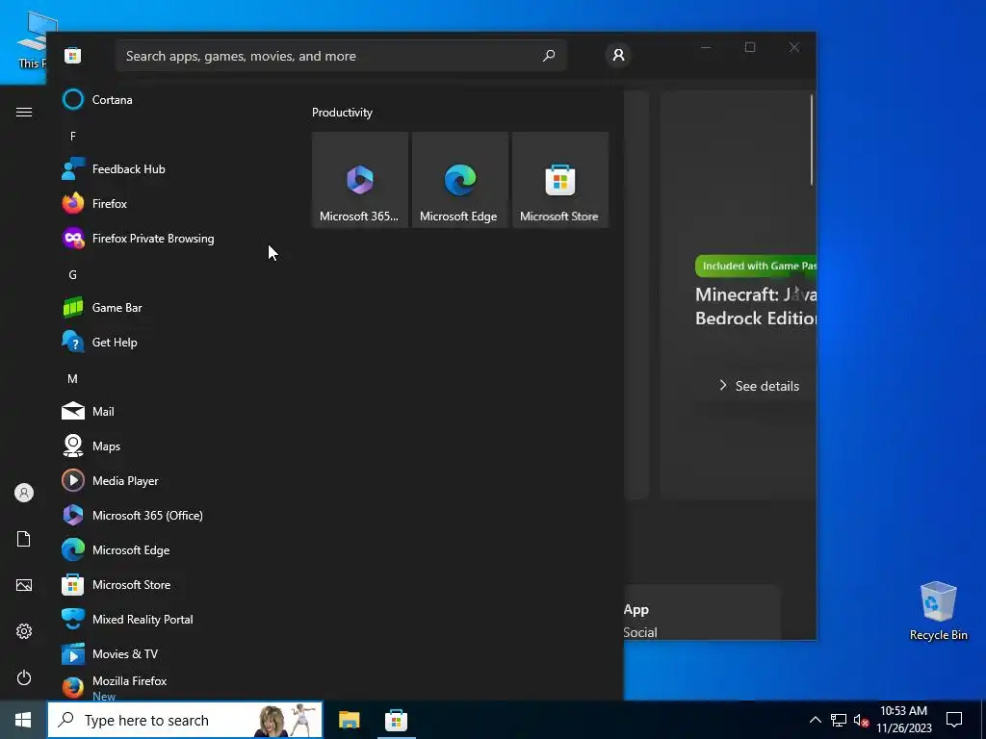Open the taskbar clock and date
The width and height of the screenshot is (986, 739).
pos(903,720)
